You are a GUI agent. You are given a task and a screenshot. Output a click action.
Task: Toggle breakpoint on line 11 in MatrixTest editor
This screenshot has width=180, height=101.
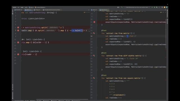94,22
